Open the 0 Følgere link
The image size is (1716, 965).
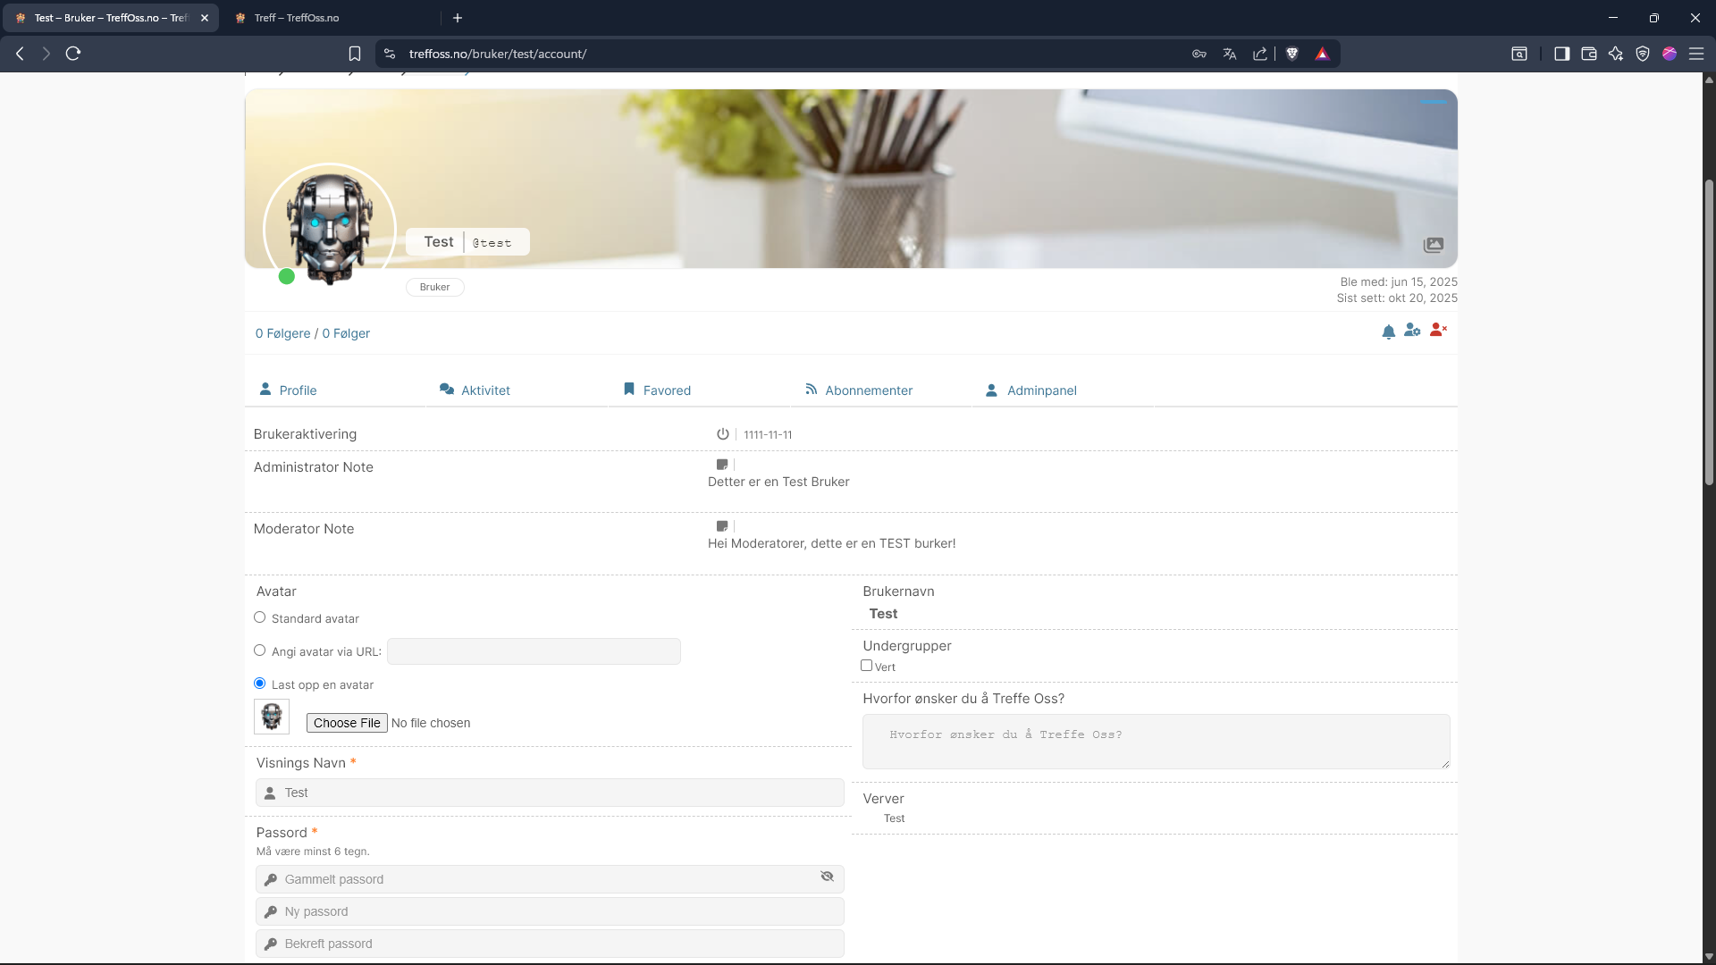(282, 333)
